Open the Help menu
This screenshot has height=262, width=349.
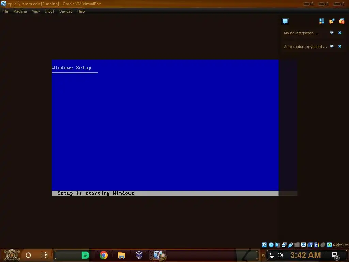(81, 11)
